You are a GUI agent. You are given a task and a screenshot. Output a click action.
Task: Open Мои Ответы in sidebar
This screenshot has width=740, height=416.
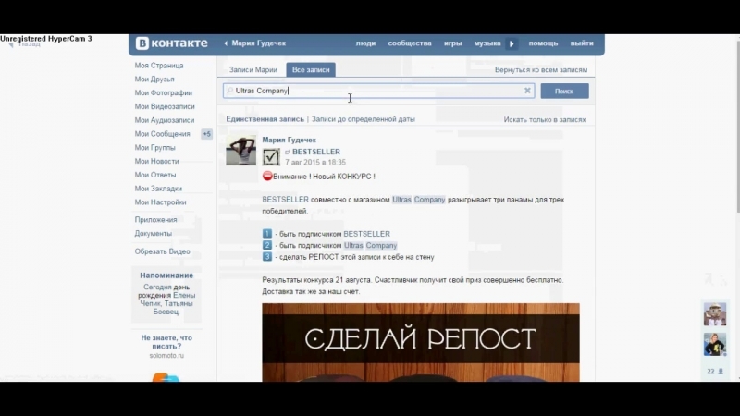pos(155,175)
